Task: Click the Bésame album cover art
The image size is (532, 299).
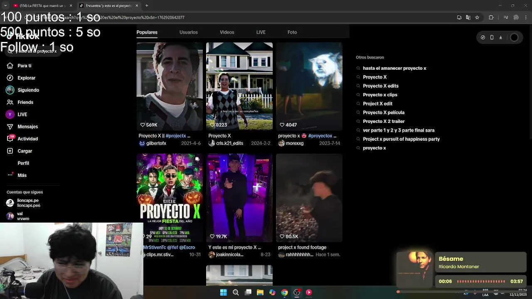Action: coord(414,269)
